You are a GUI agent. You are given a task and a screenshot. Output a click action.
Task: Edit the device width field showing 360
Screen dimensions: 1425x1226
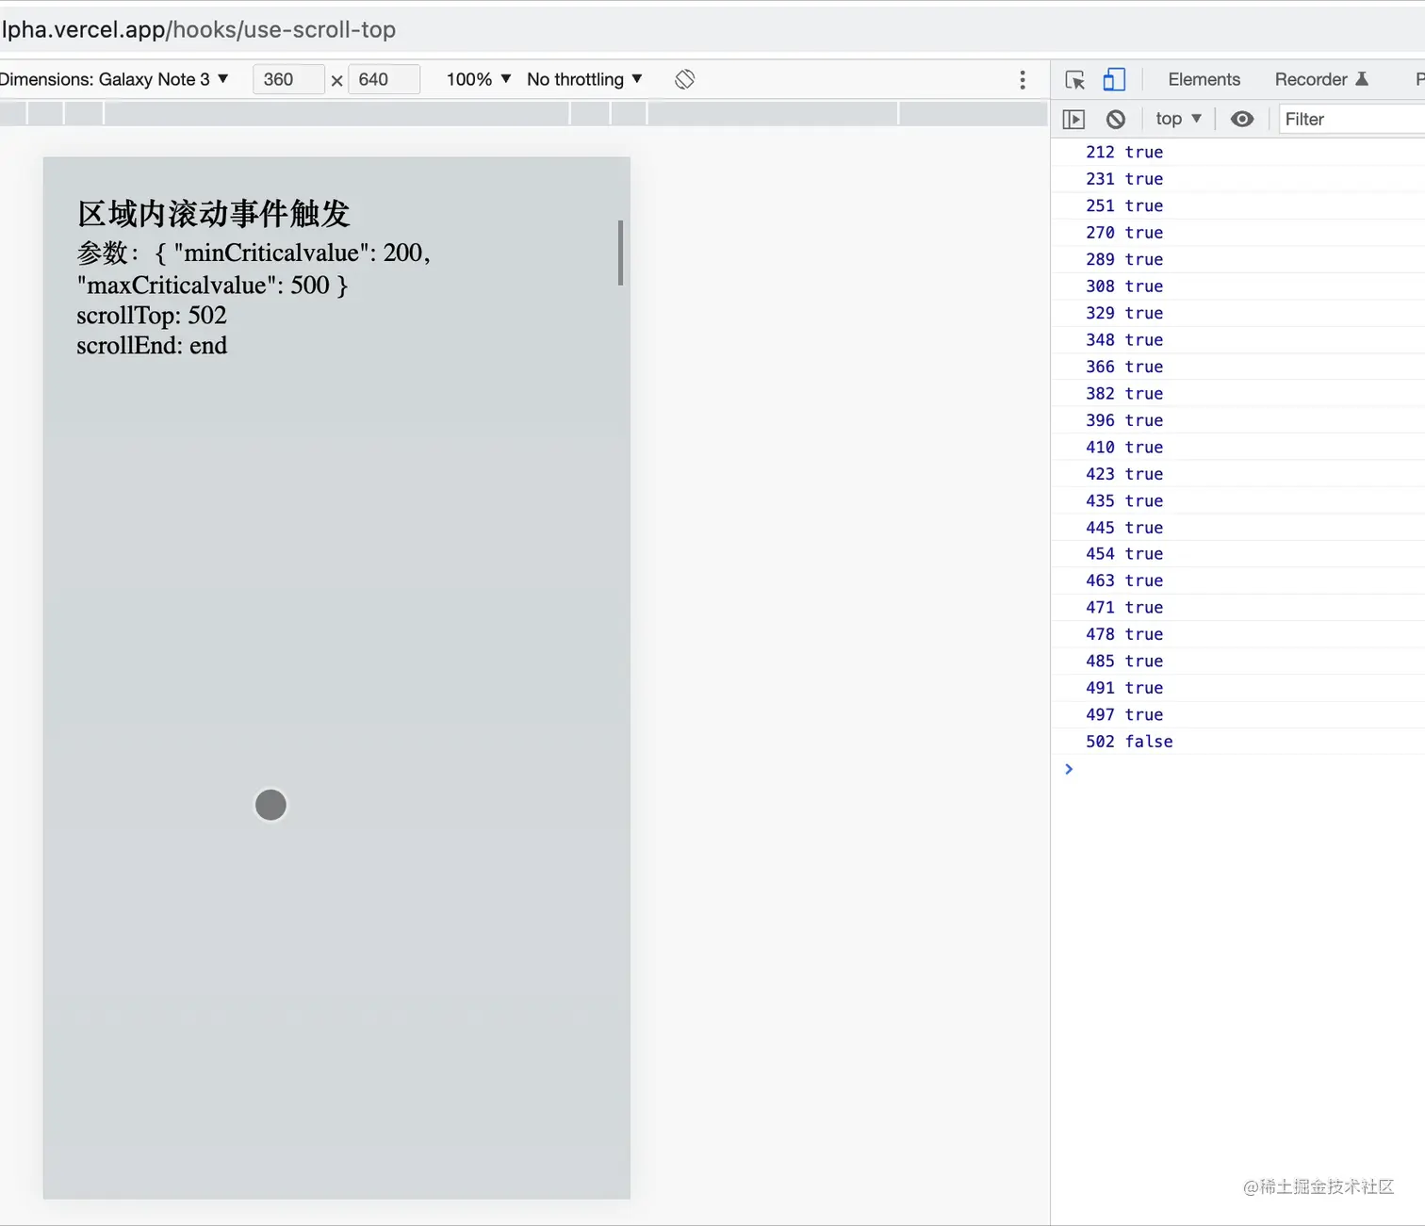[288, 79]
